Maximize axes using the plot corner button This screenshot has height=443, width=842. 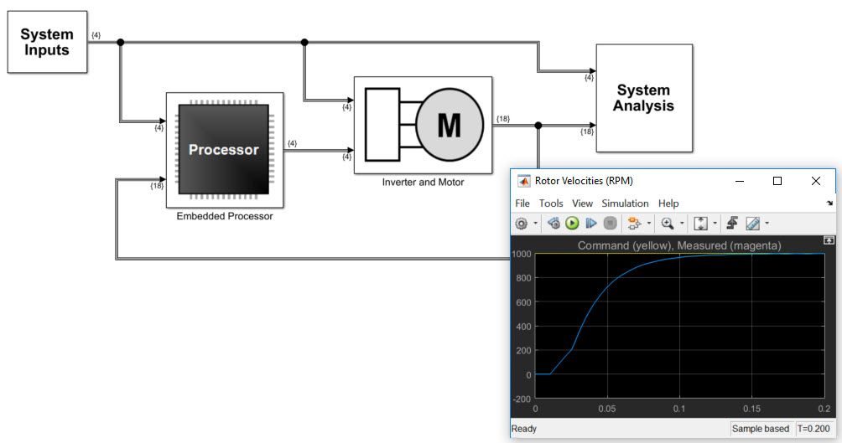tap(829, 240)
